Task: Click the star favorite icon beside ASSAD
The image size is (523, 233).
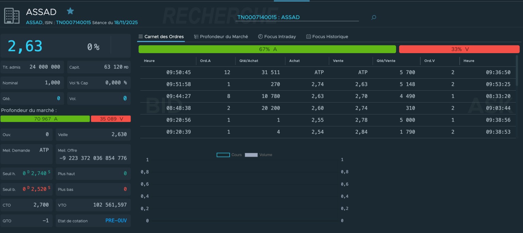Action: click(x=70, y=11)
